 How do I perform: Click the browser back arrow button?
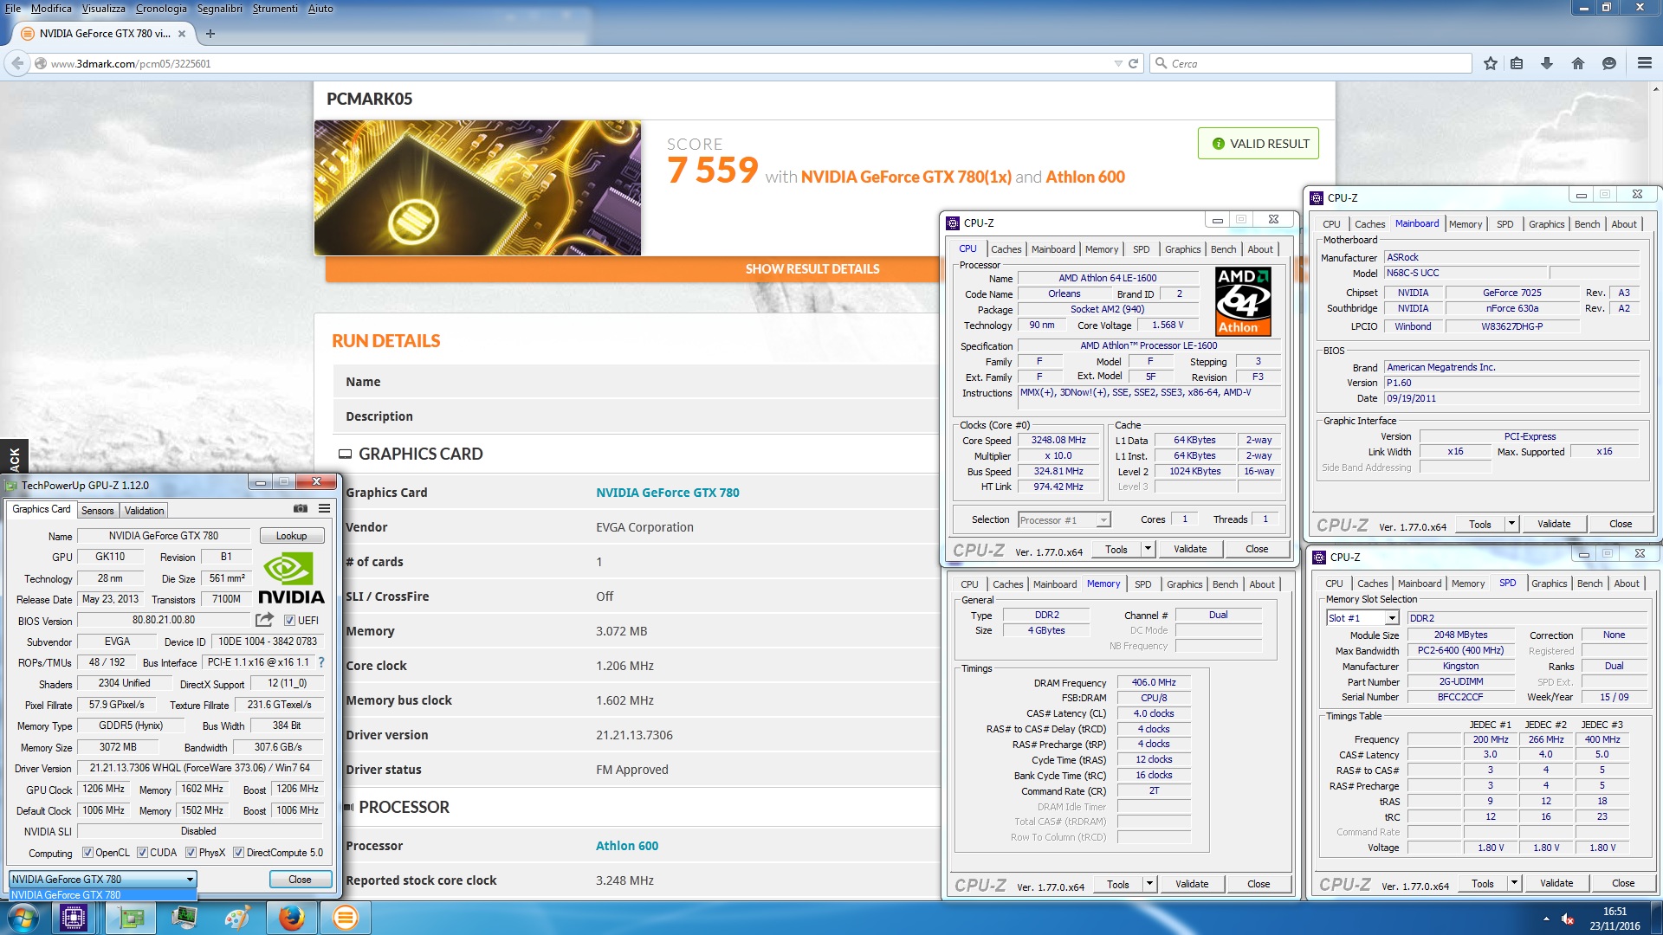(17, 63)
